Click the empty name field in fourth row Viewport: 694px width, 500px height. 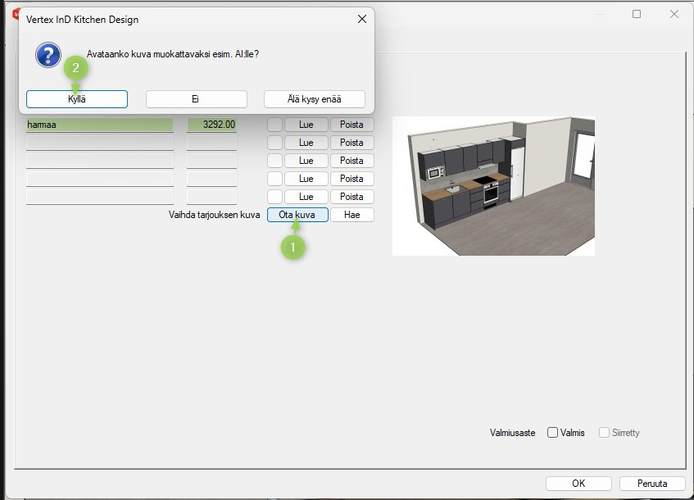[100, 179]
